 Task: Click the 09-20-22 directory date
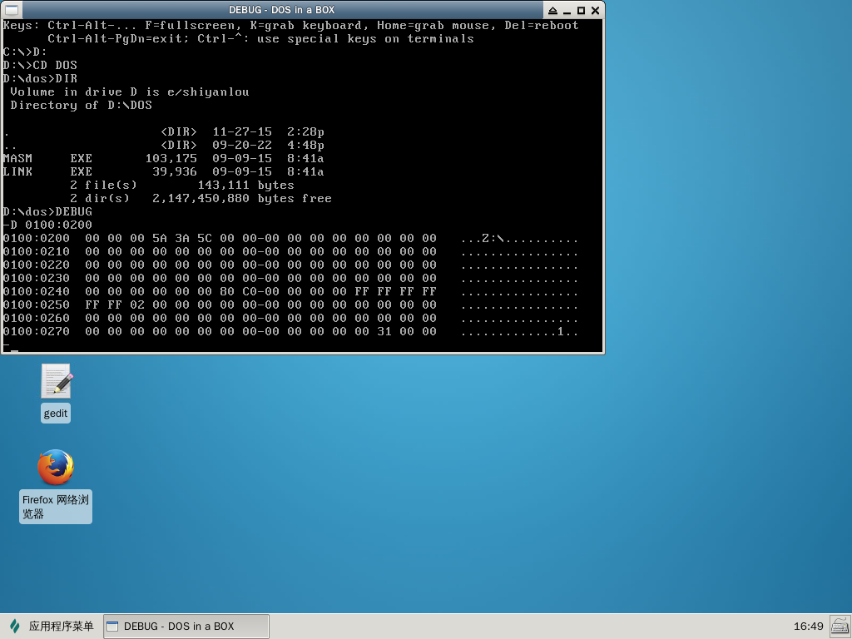coord(242,145)
